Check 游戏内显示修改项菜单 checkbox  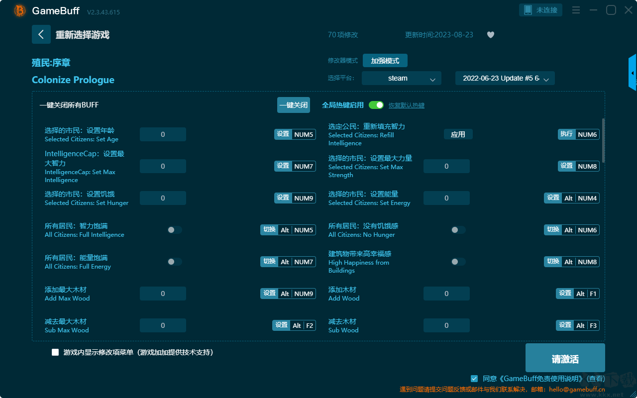point(55,352)
